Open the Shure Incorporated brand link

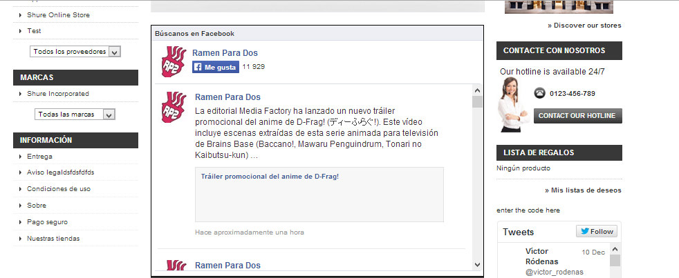(57, 93)
